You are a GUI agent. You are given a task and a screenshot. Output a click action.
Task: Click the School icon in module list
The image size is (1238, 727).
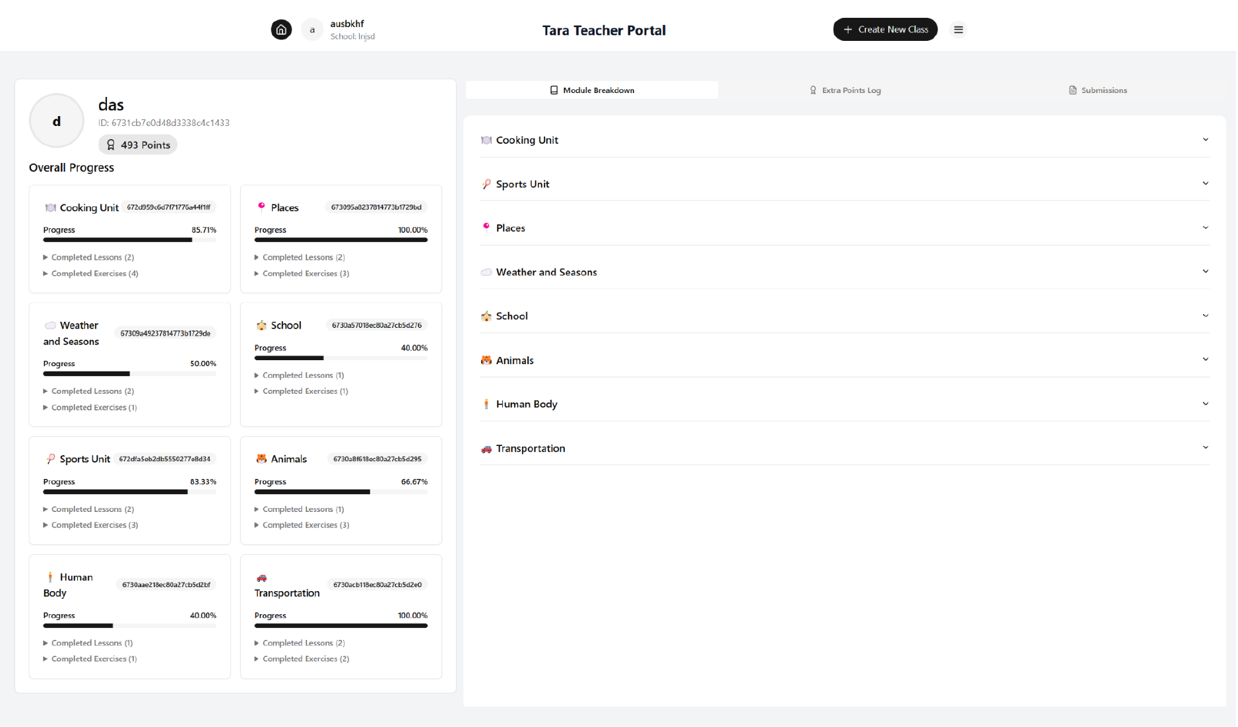486,316
